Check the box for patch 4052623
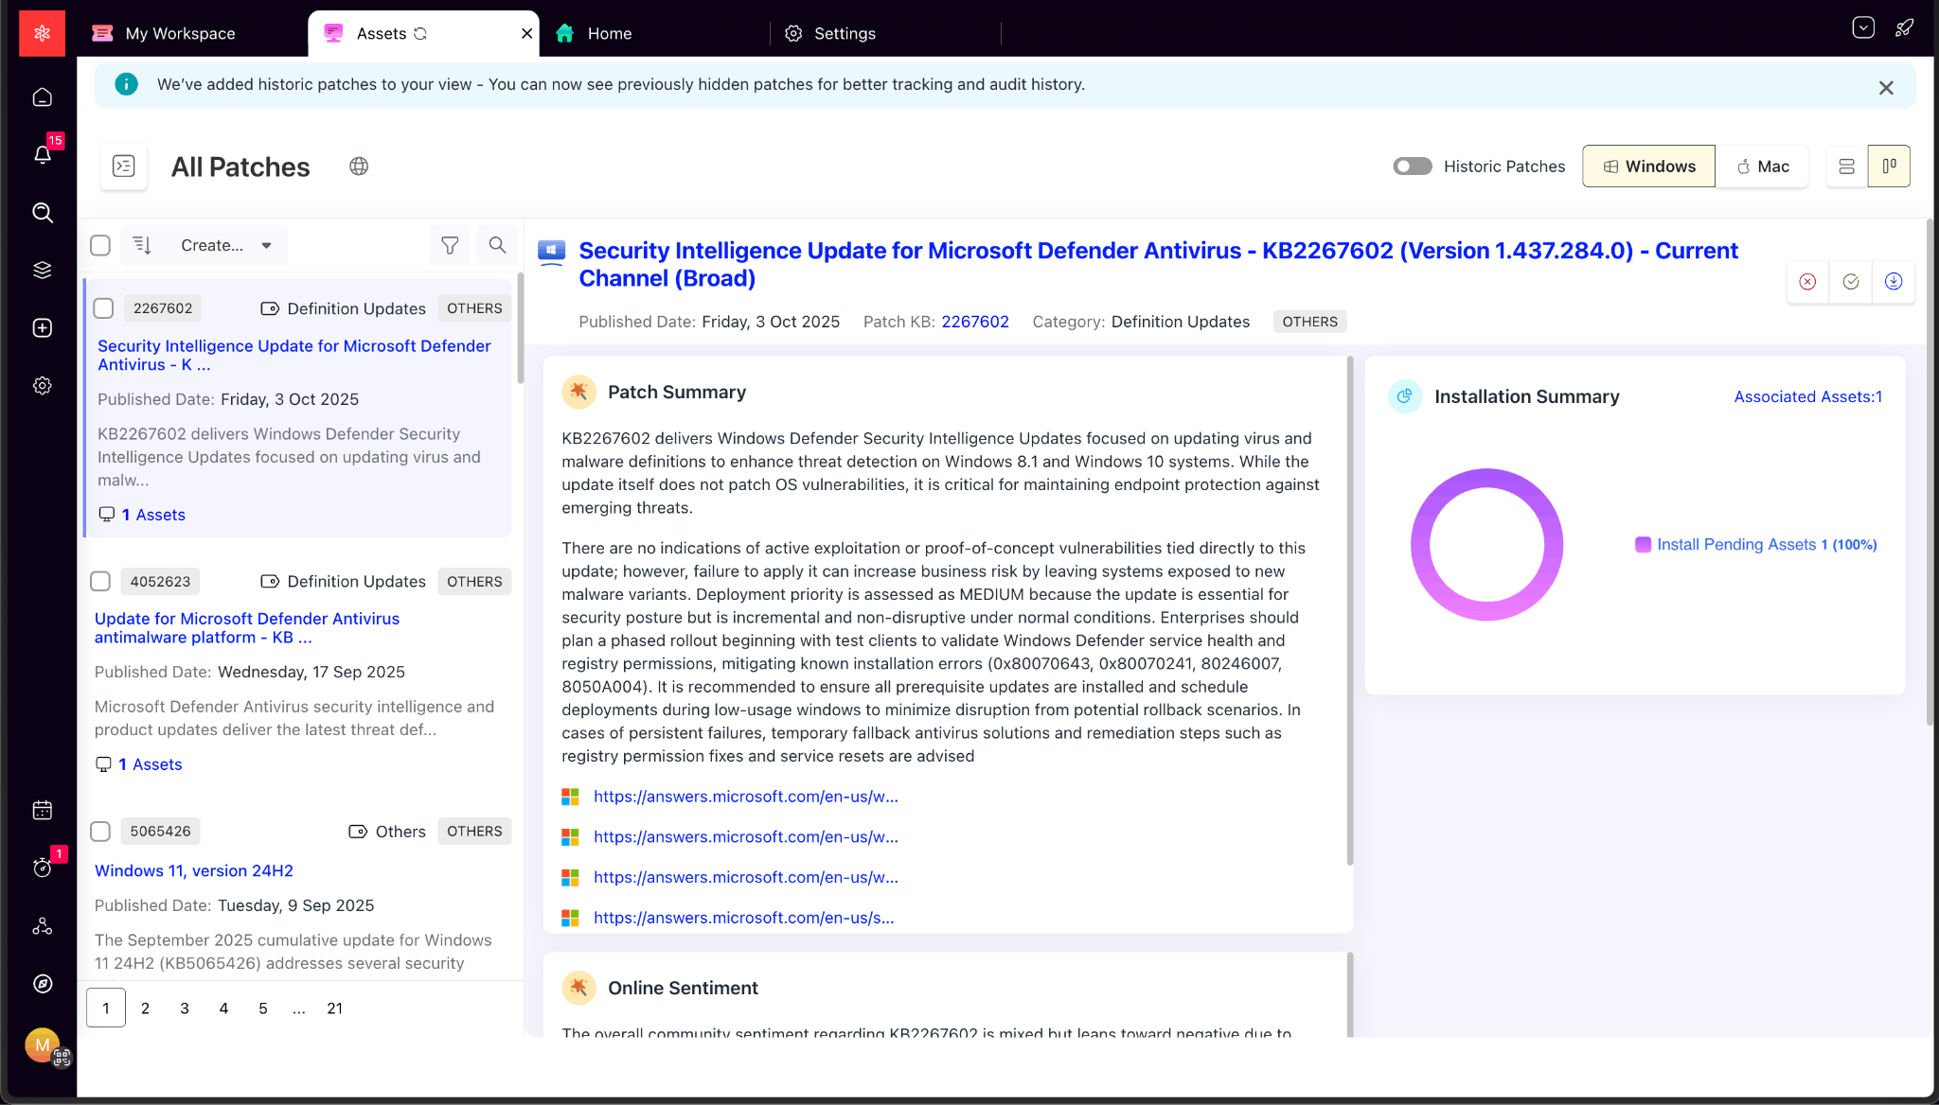The image size is (1939, 1105). (x=100, y=581)
